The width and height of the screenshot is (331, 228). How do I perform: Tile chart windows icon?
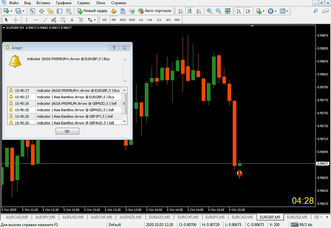point(228,11)
